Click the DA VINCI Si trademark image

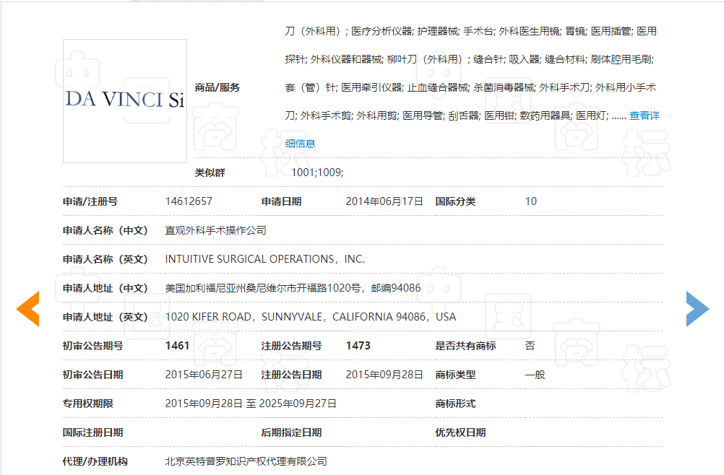pos(125,101)
